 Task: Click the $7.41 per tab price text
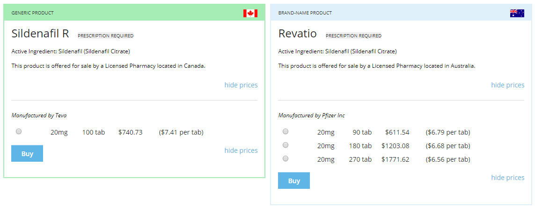181,132
